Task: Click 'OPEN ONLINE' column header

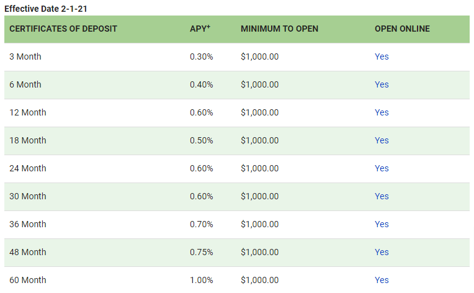Action: 402,29
